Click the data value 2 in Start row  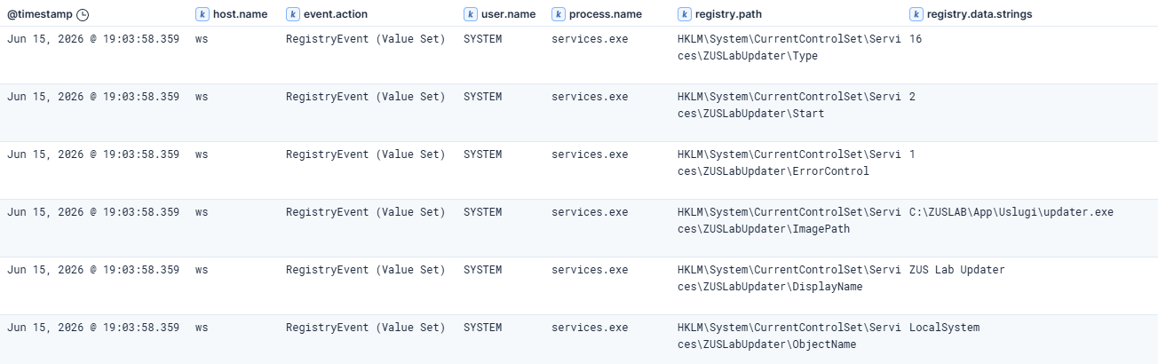(x=912, y=97)
